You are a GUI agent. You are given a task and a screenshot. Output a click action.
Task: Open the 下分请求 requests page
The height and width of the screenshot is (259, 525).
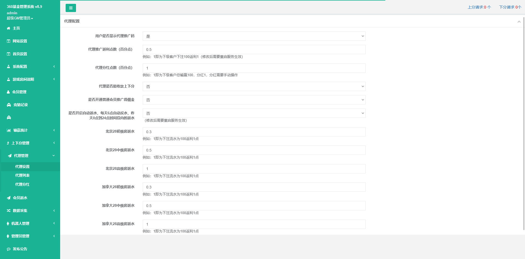(510, 7)
